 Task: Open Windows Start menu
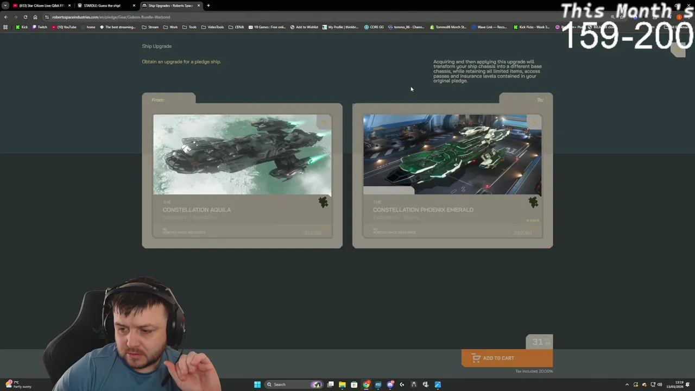257,384
